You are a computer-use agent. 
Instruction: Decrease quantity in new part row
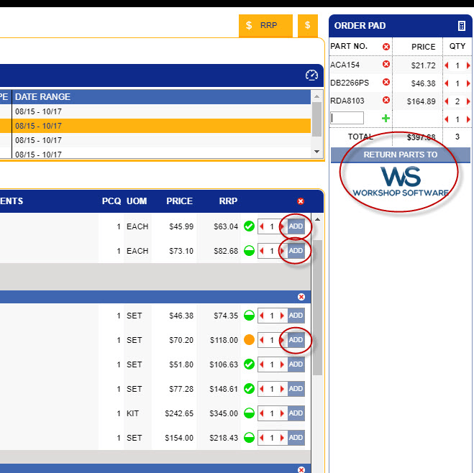pyautogui.click(x=447, y=119)
